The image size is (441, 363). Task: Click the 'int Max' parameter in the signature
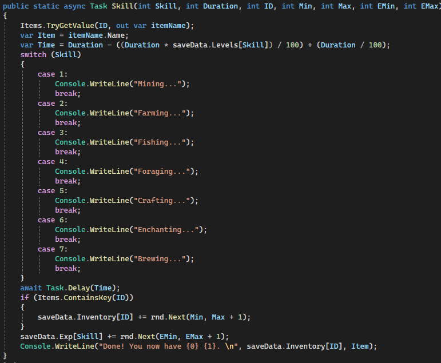tap(336, 6)
